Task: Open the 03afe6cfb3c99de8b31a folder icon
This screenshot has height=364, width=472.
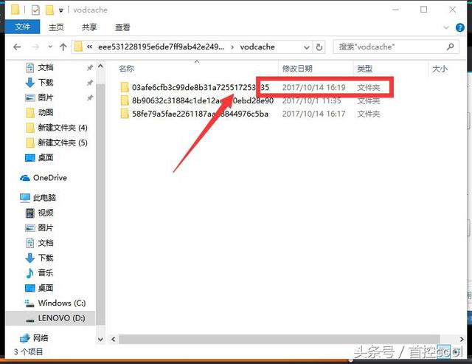Action: 125,87
